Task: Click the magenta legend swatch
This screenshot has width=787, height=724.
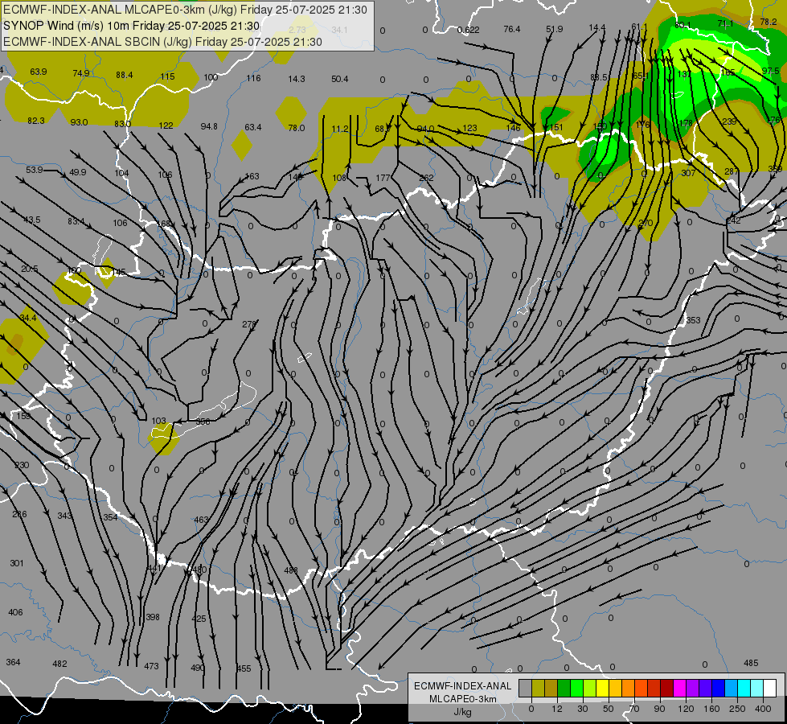Action: 679,689
